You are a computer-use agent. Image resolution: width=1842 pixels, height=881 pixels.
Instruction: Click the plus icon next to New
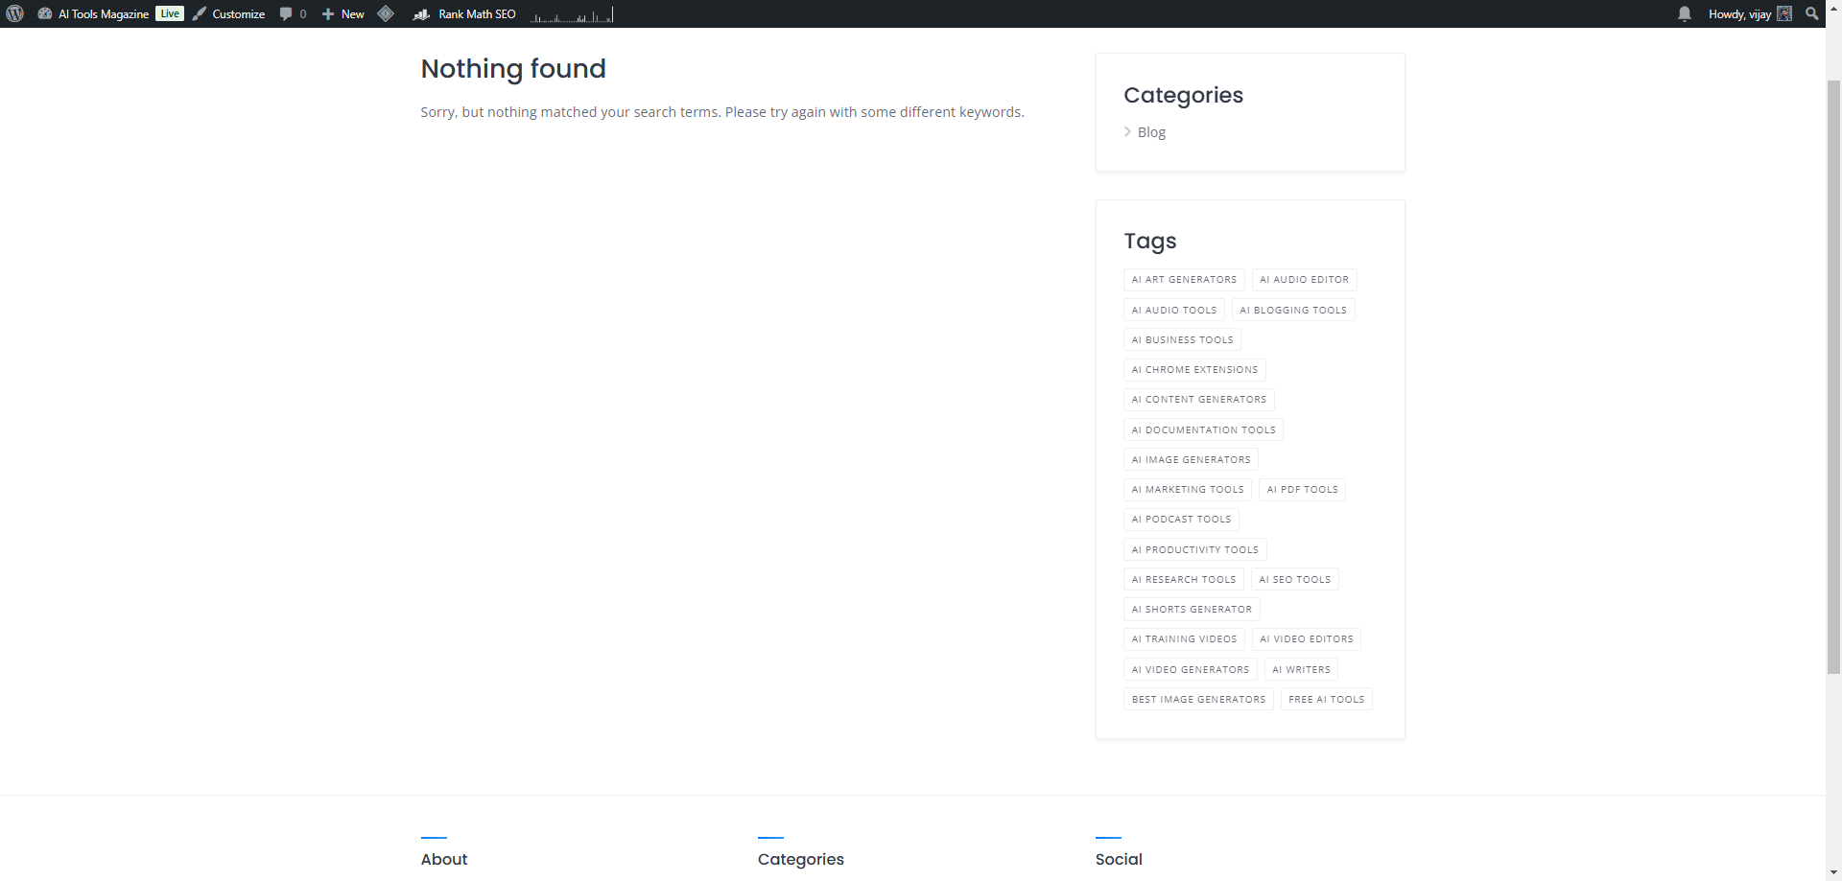328,13
